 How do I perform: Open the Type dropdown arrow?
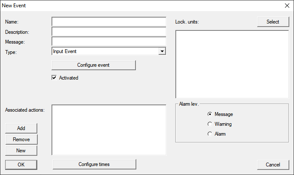(162, 51)
